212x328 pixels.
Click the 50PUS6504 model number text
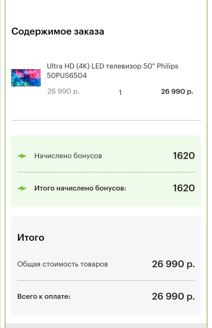(x=67, y=76)
